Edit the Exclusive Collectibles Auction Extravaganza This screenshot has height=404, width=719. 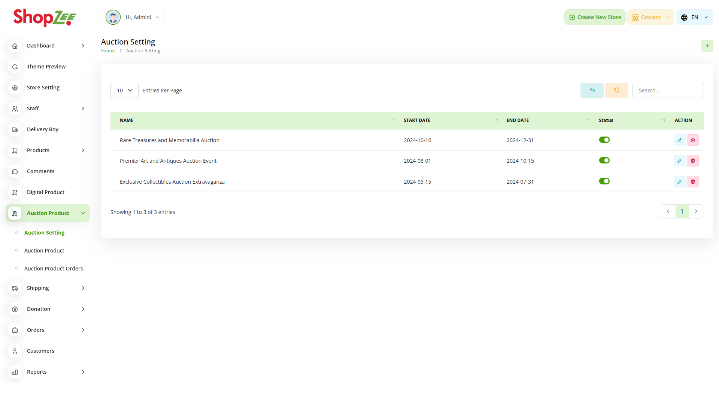(x=679, y=182)
